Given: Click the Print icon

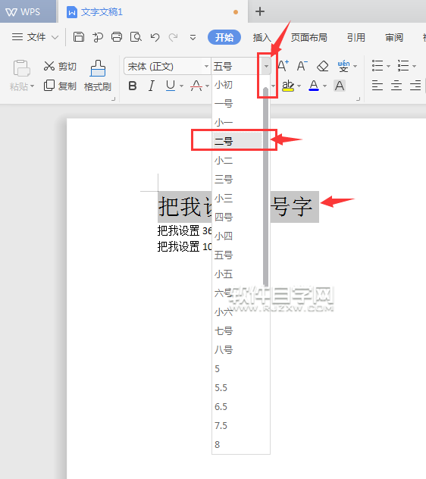Looking at the screenshot, I should (117, 37).
